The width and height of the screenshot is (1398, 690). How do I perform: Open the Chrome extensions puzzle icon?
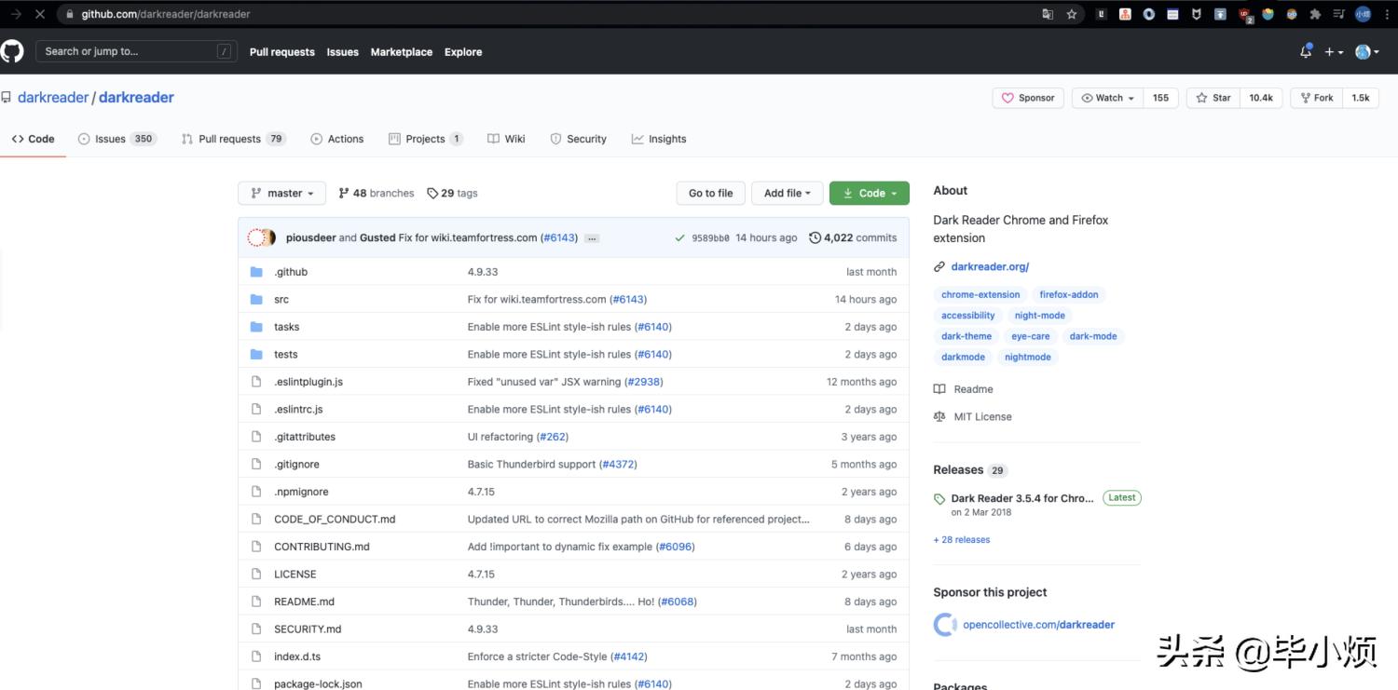(x=1315, y=14)
